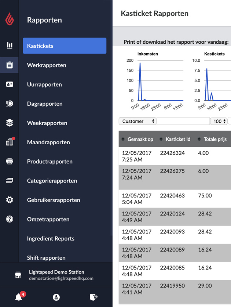
Task: Click receipt id 22420089
Action: 172,250
